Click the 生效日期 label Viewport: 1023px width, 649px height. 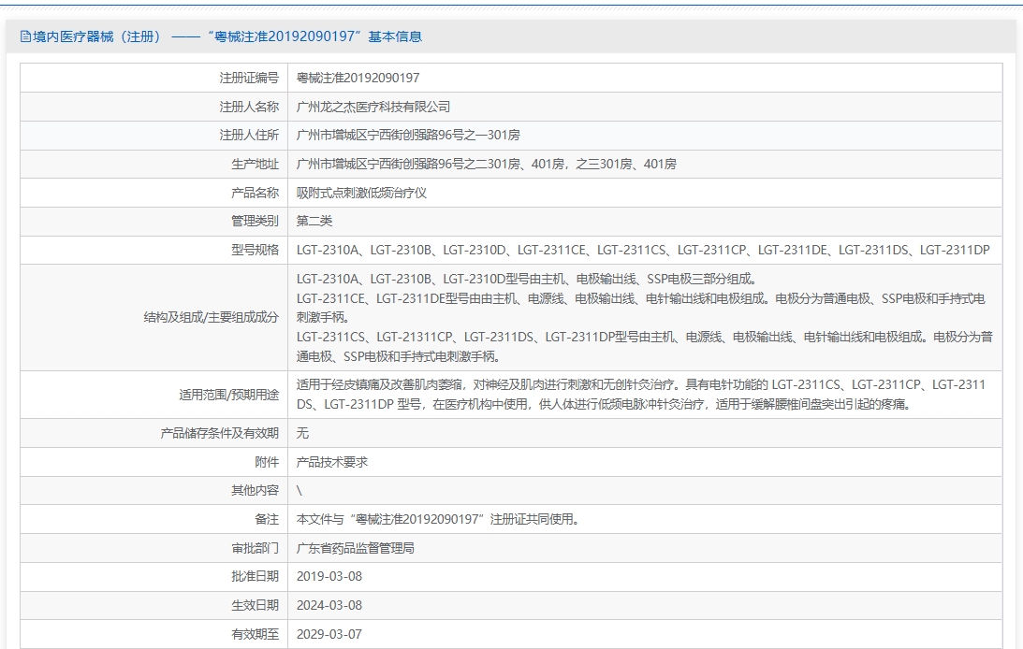pyautogui.click(x=255, y=605)
